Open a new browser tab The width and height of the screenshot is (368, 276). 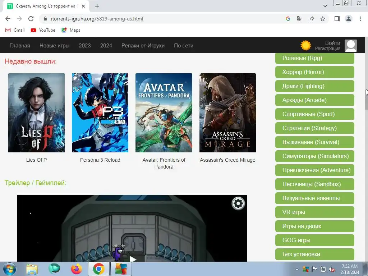tap(97, 6)
